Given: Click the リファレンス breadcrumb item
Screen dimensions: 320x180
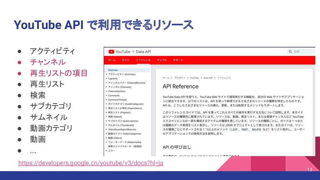Looking at the screenshot, I should coord(224,78).
